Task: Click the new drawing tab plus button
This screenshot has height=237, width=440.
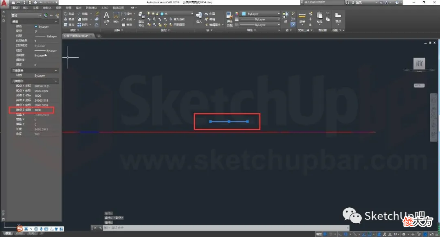Action: tap(99, 36)
